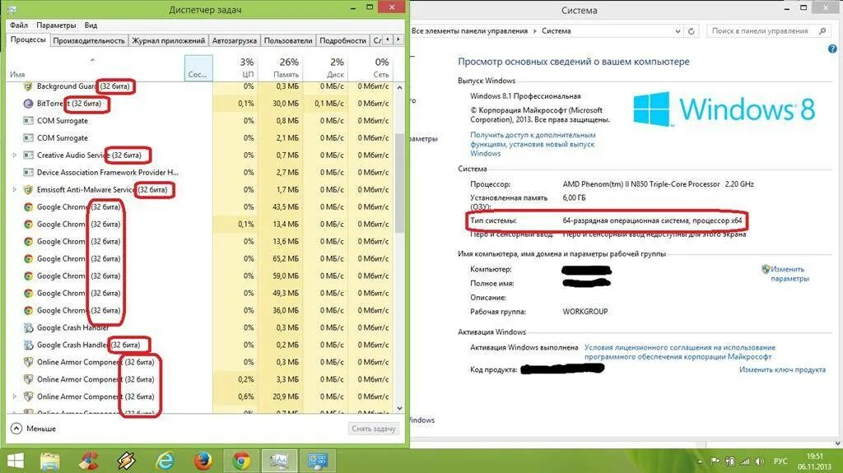Switch to the Производительность tab
The height and width of the screenshot is (473, 843).
pos(89,40)
